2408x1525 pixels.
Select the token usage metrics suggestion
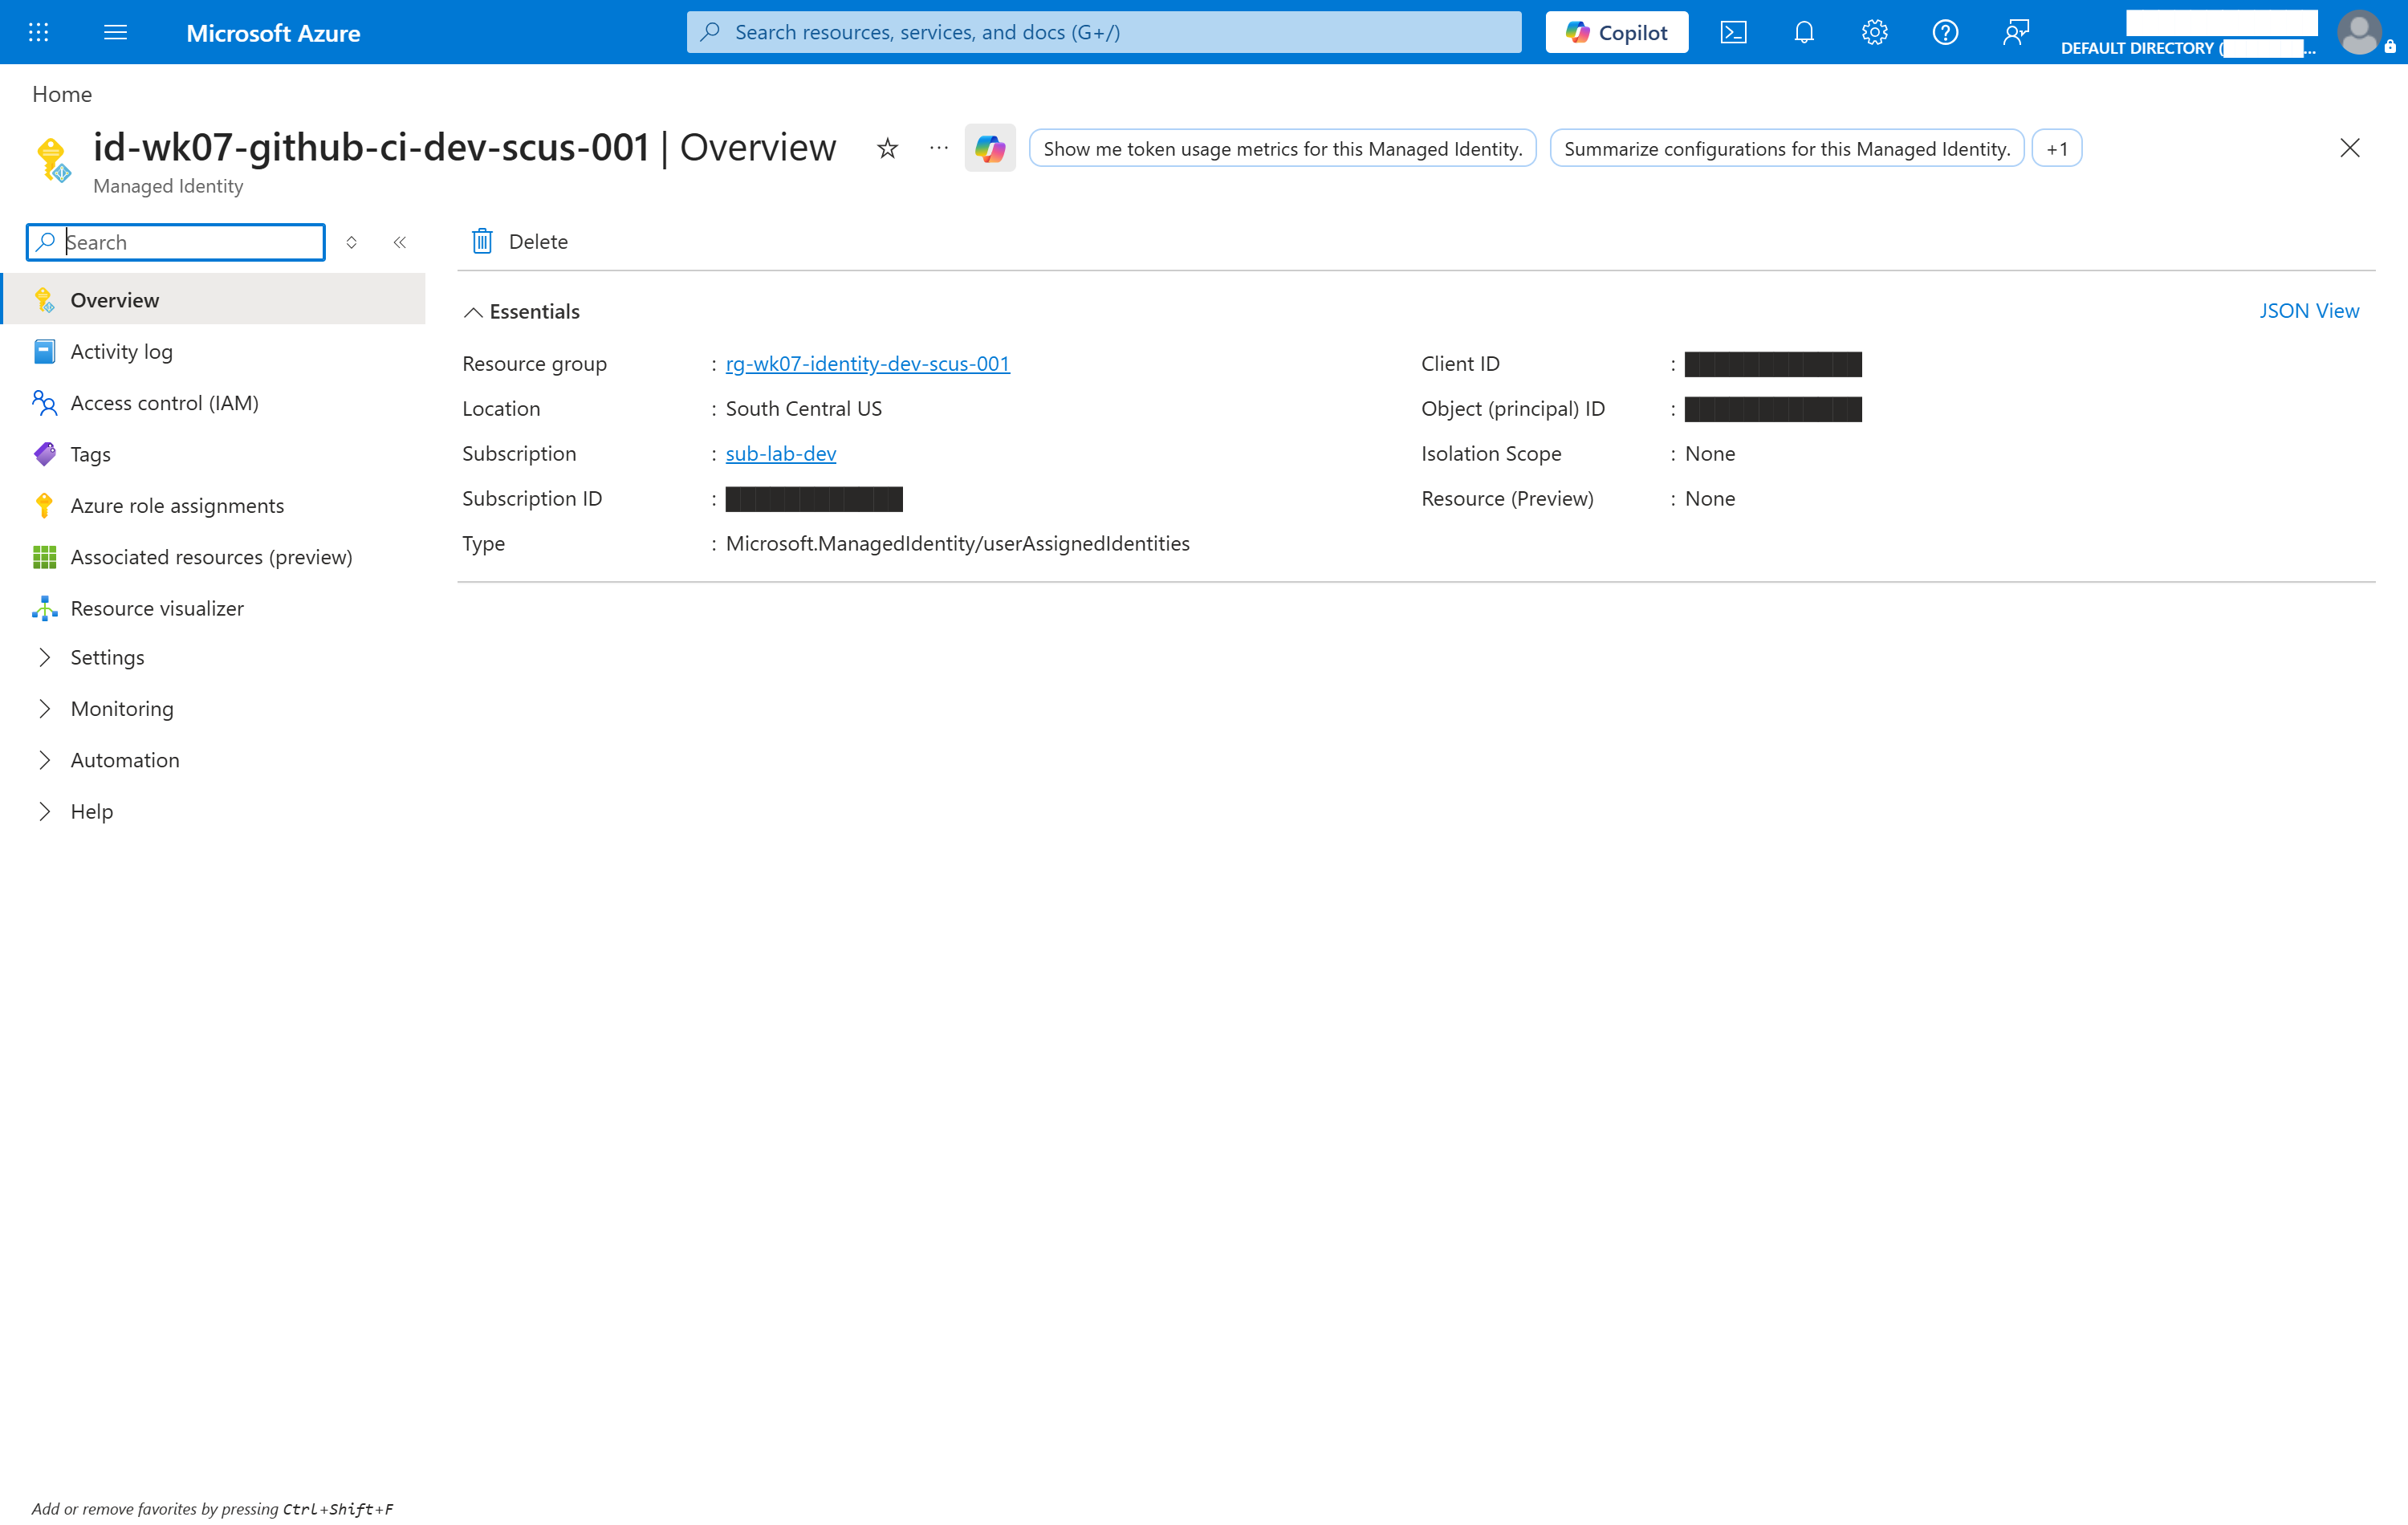(x=1282, y=149)
